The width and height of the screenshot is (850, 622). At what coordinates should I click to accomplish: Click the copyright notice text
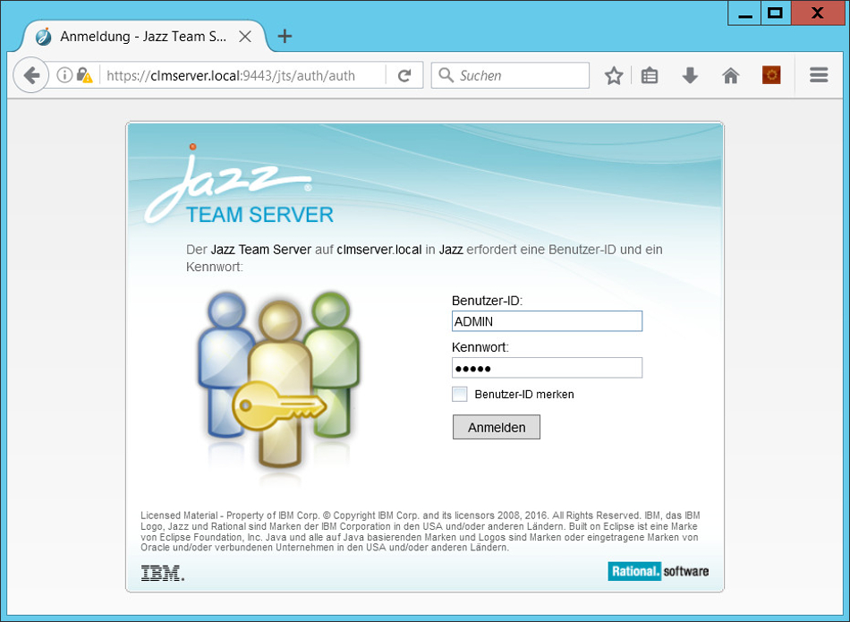pyautogui.click(x=421, y=531)
